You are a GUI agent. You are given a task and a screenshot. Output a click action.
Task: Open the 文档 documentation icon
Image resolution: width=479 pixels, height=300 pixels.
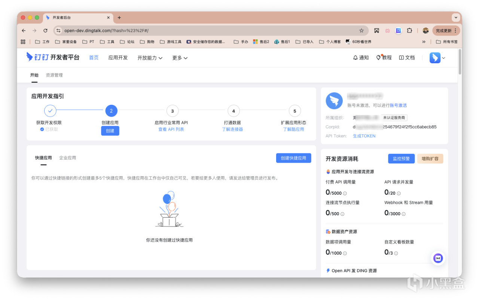coord(401,58)
